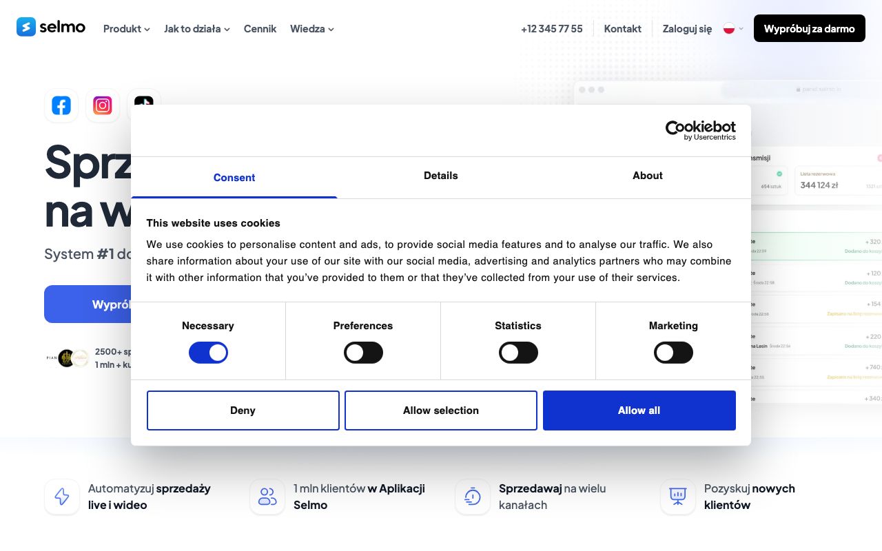Switch to the About tab
Viewport: 882px width, 551px height.
click(648, 178)
